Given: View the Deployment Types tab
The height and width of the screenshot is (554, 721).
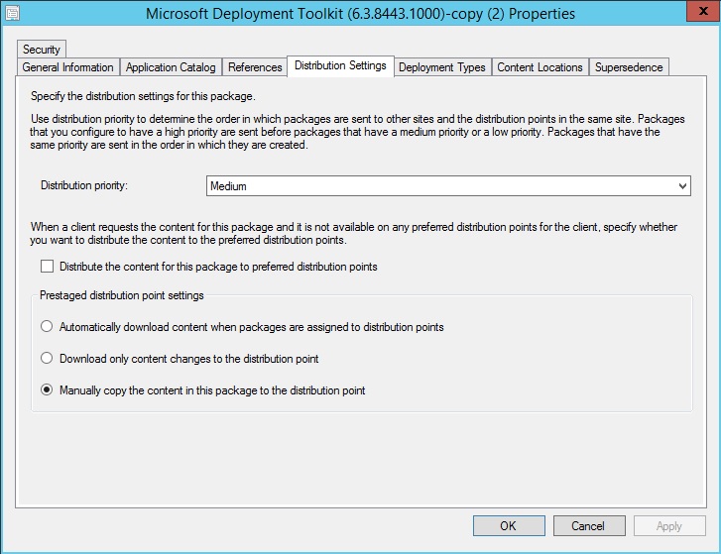Looking at the screenshot, I should (x=442, y=67).
